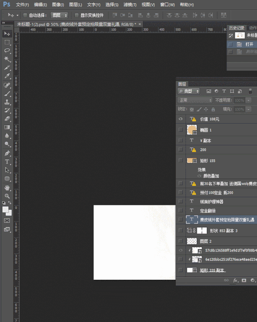Toggle the layer filter on/off switch
The height and width of the screenshot is (322, 257).
[x=250, y=91]
